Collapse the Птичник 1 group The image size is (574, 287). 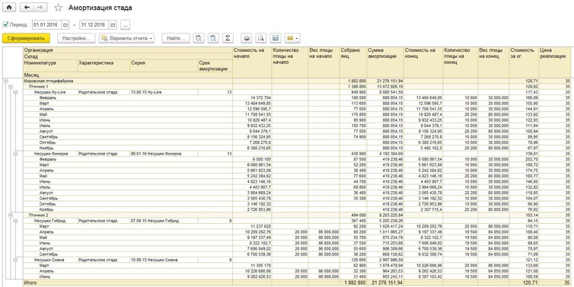click(10, 87)
